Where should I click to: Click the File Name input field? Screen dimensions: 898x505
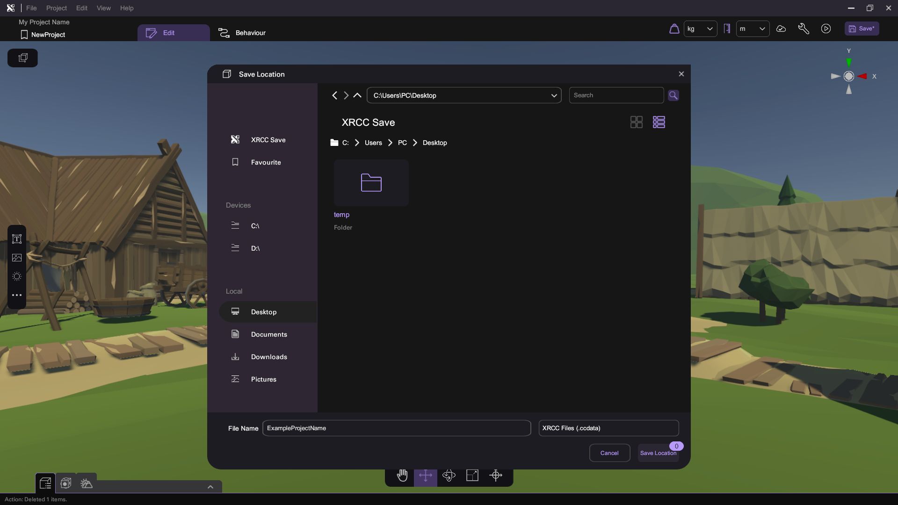tap(396, 428)
